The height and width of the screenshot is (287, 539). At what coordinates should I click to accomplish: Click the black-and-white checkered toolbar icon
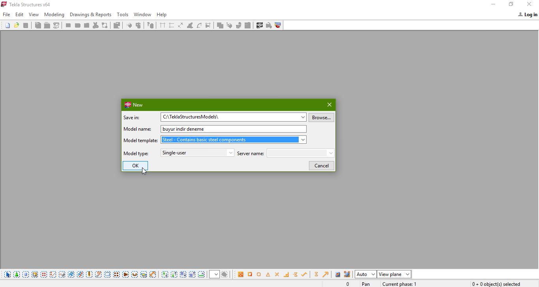tap(260, 25)
